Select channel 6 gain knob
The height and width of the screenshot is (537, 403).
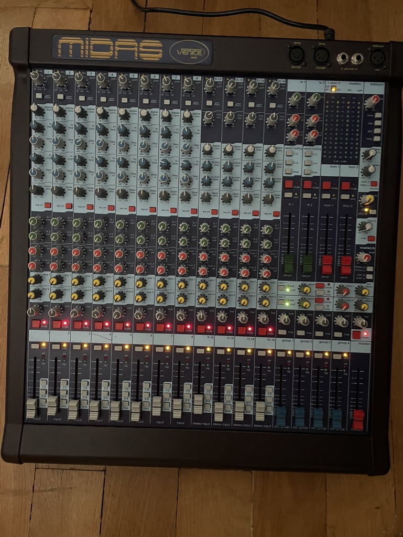146,82
